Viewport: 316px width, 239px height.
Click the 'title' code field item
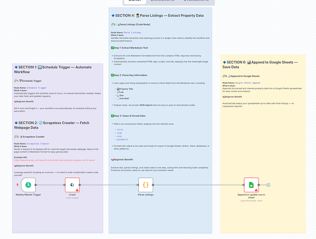point(120,130)
